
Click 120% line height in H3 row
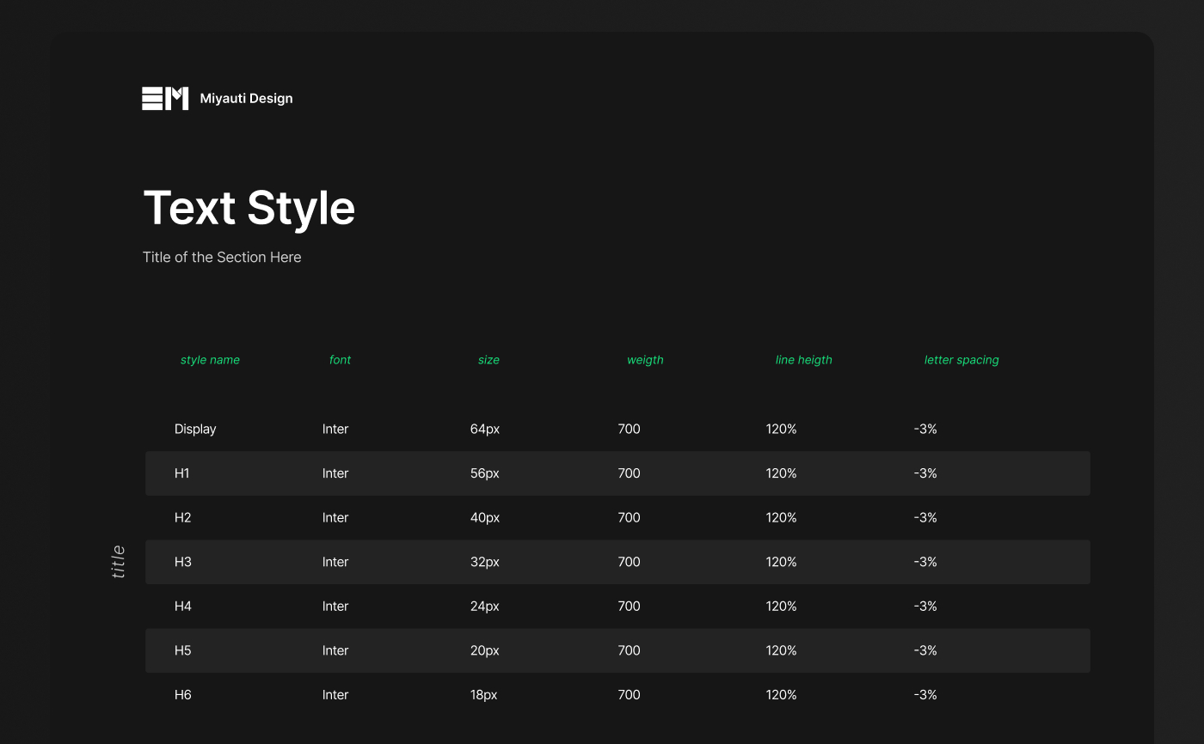coord(781,562)
